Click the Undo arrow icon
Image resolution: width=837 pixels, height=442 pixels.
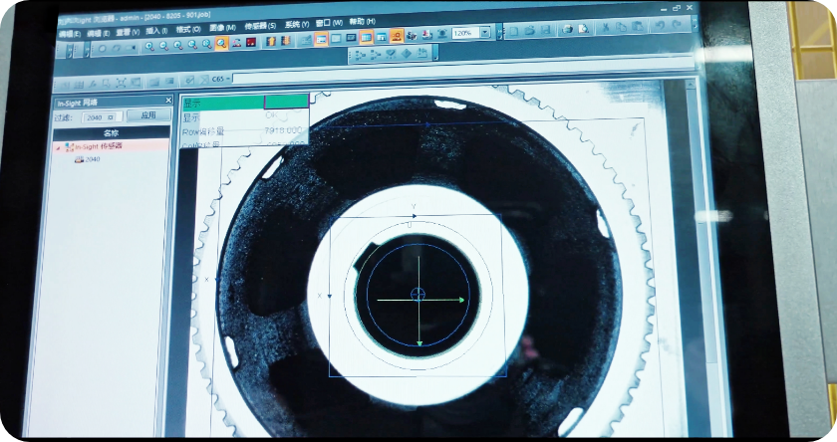click(660, 25)
